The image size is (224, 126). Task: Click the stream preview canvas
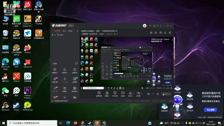pos(127,63)
